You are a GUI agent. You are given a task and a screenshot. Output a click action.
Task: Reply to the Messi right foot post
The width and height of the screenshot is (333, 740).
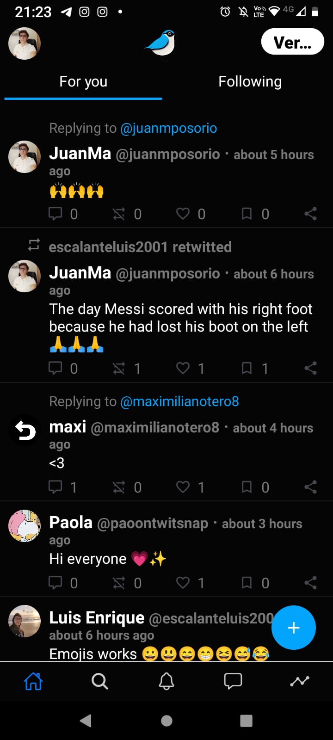pyautogui.click(x=56, y=368)
